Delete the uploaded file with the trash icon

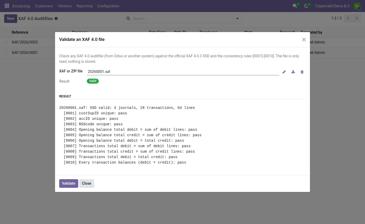302,72
